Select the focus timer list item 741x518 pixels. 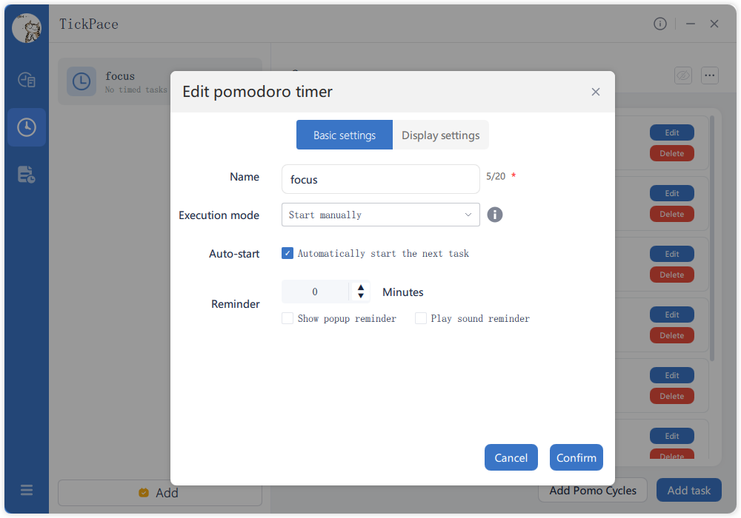point(160,81)
